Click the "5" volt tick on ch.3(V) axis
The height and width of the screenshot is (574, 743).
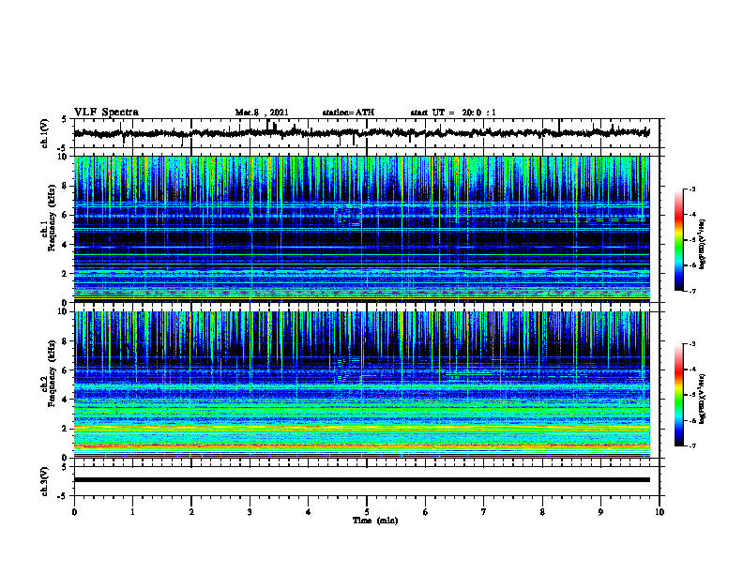coord(65,467)
